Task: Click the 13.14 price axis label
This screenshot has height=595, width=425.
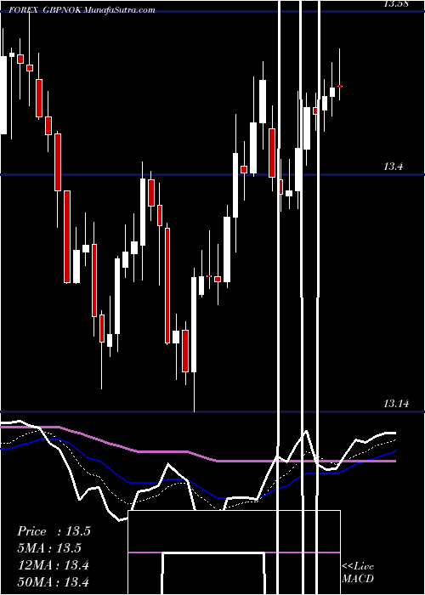Action: coord(396,404)
